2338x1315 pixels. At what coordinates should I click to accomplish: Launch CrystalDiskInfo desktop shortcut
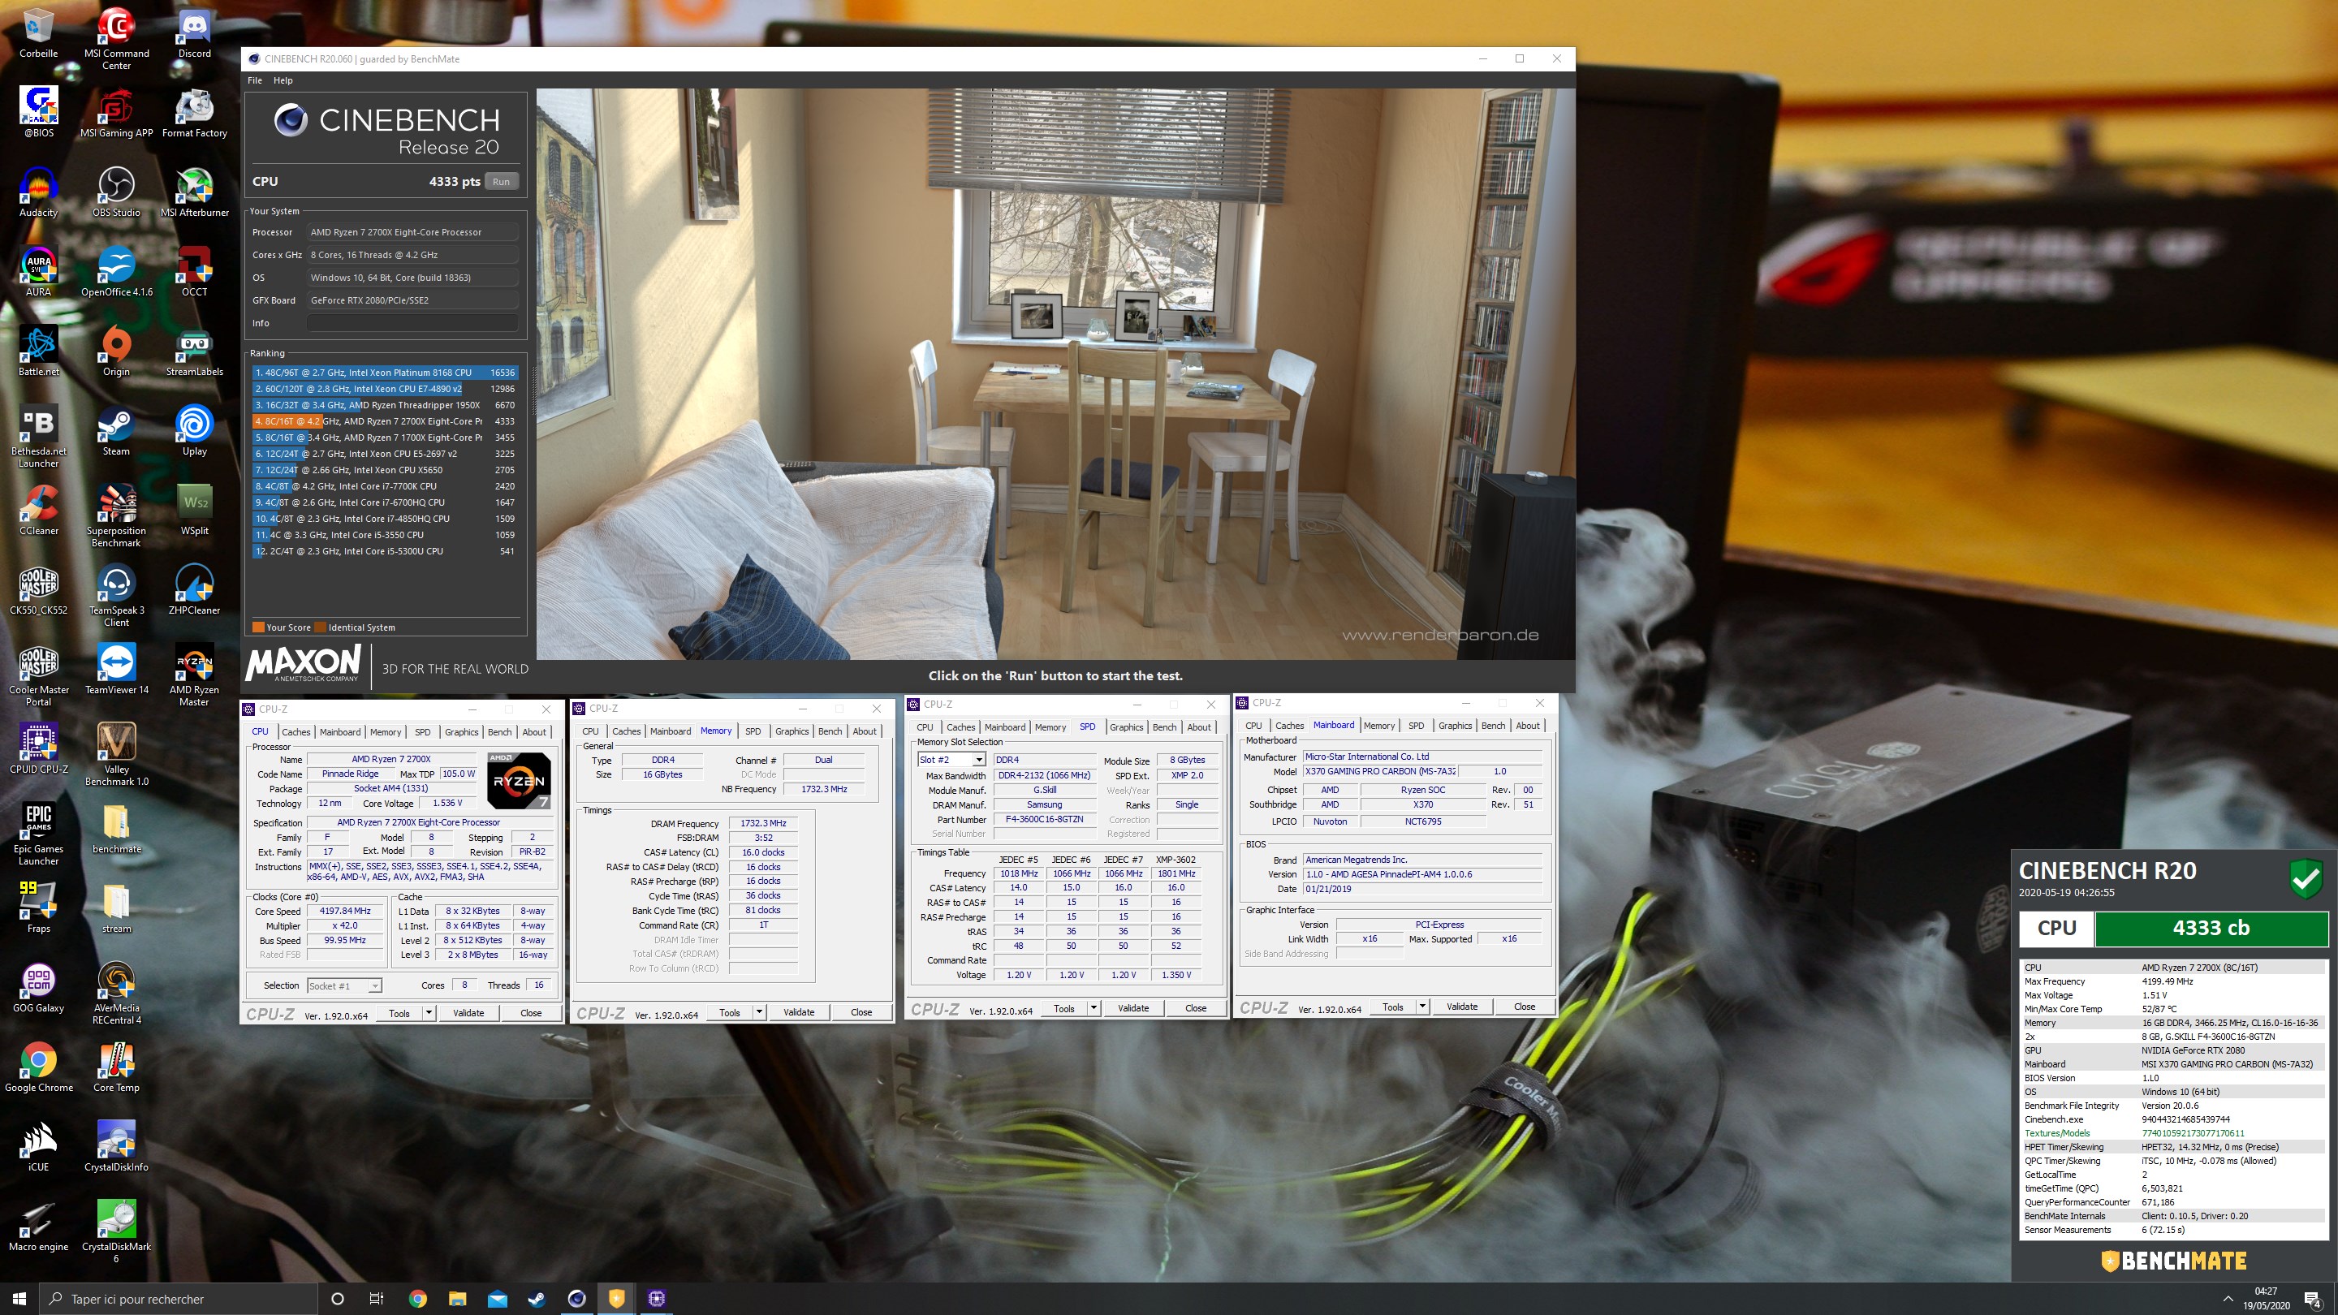coord(116,1146)
